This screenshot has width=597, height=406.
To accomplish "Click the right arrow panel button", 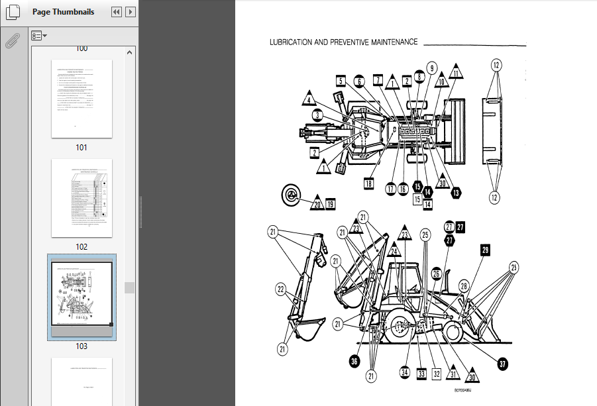I will 131,12.
